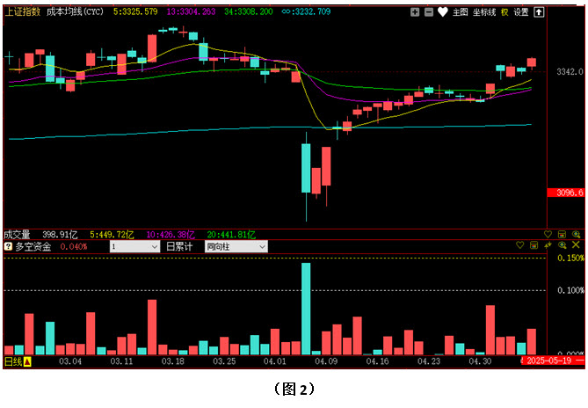Click the heart favorite icon in chart header
The image size is (588, 408).
tap(443, 12)
